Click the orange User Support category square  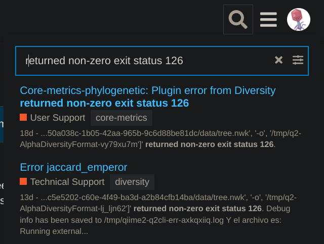[23, 117]
